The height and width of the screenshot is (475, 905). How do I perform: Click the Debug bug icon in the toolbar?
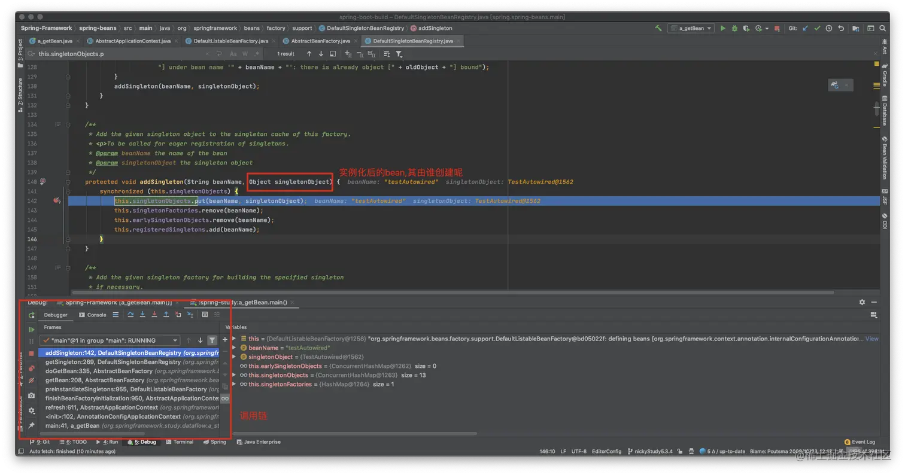(734, 28)
